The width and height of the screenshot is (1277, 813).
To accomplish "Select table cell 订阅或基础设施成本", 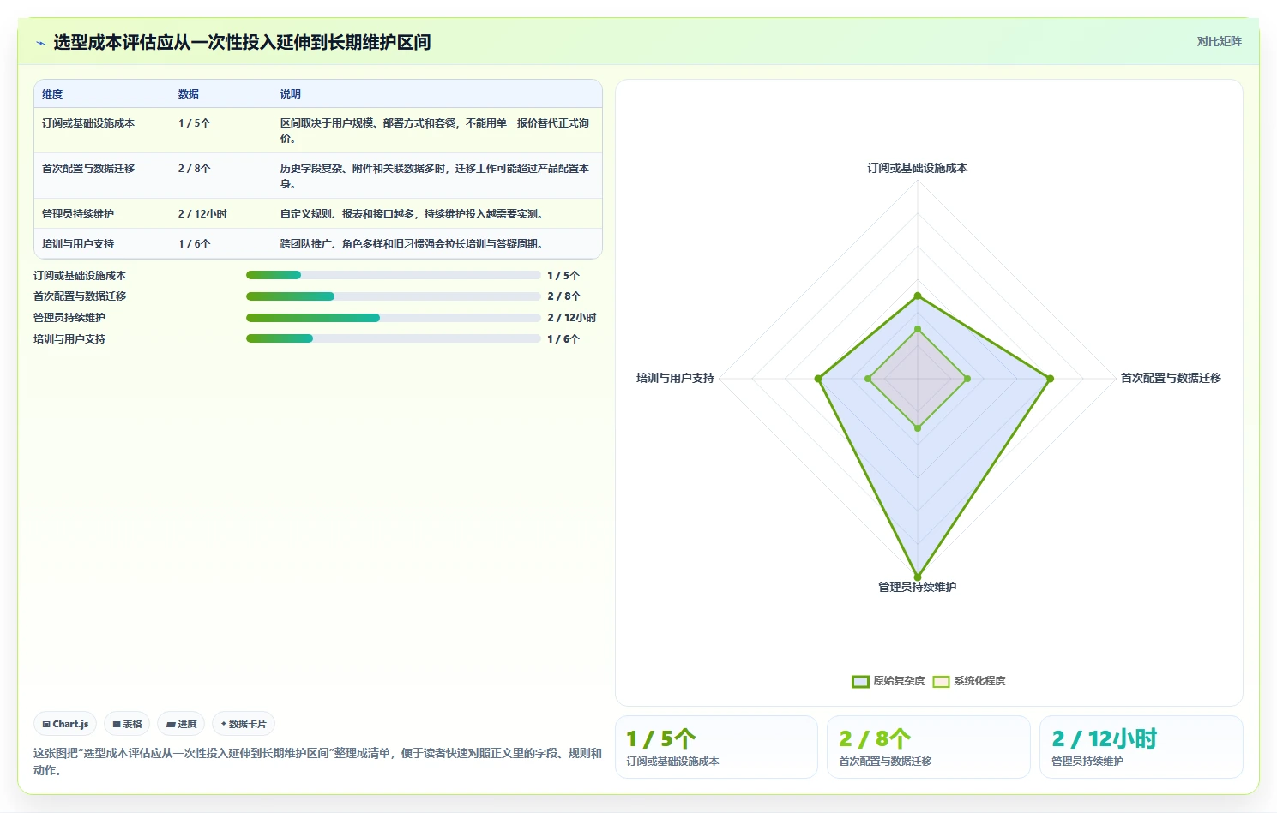I will [x=88, y=123].
